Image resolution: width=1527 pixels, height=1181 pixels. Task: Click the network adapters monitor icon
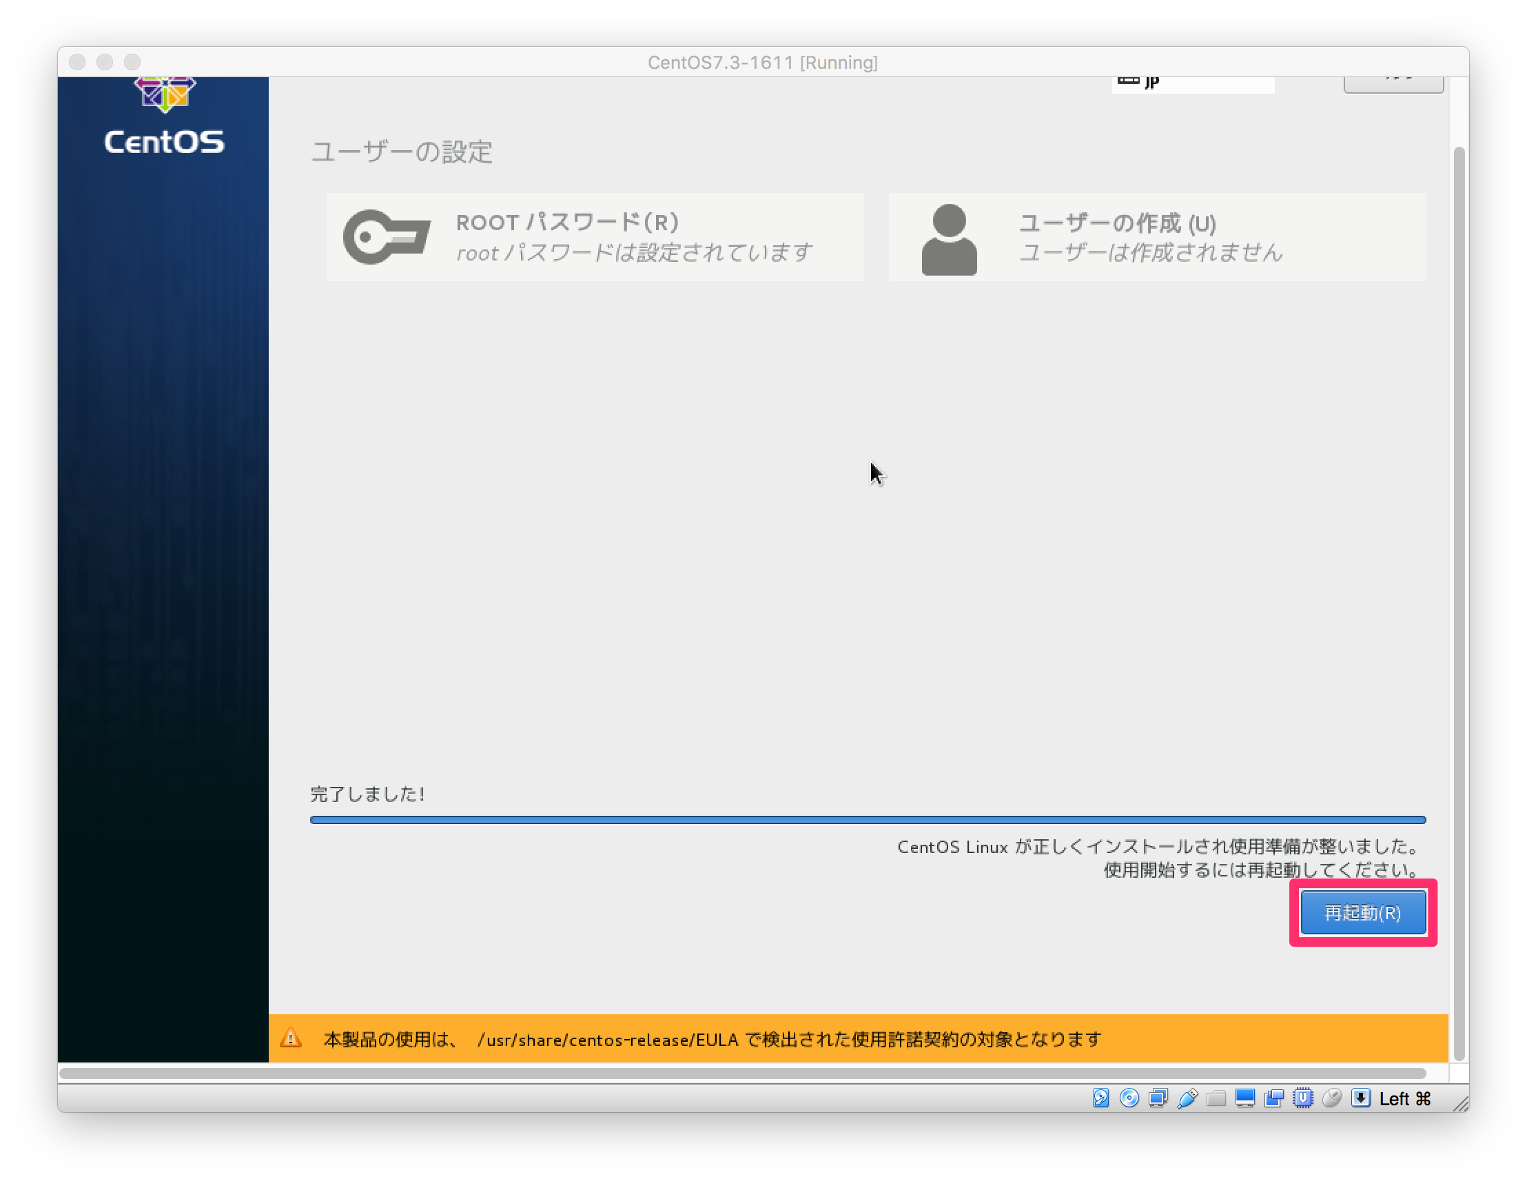(x=1158, y=1098)
